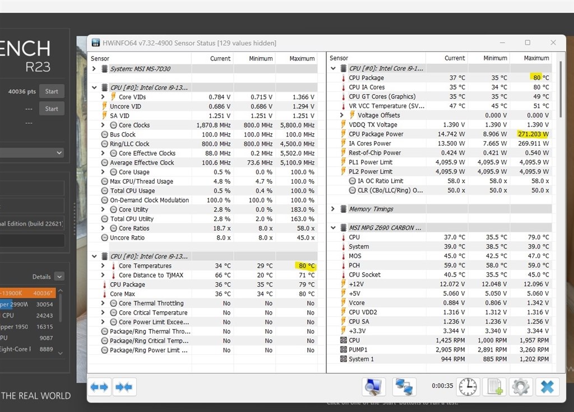
Task: Expand the System: MSI MS-7D30 group
Action: point(94,69)
